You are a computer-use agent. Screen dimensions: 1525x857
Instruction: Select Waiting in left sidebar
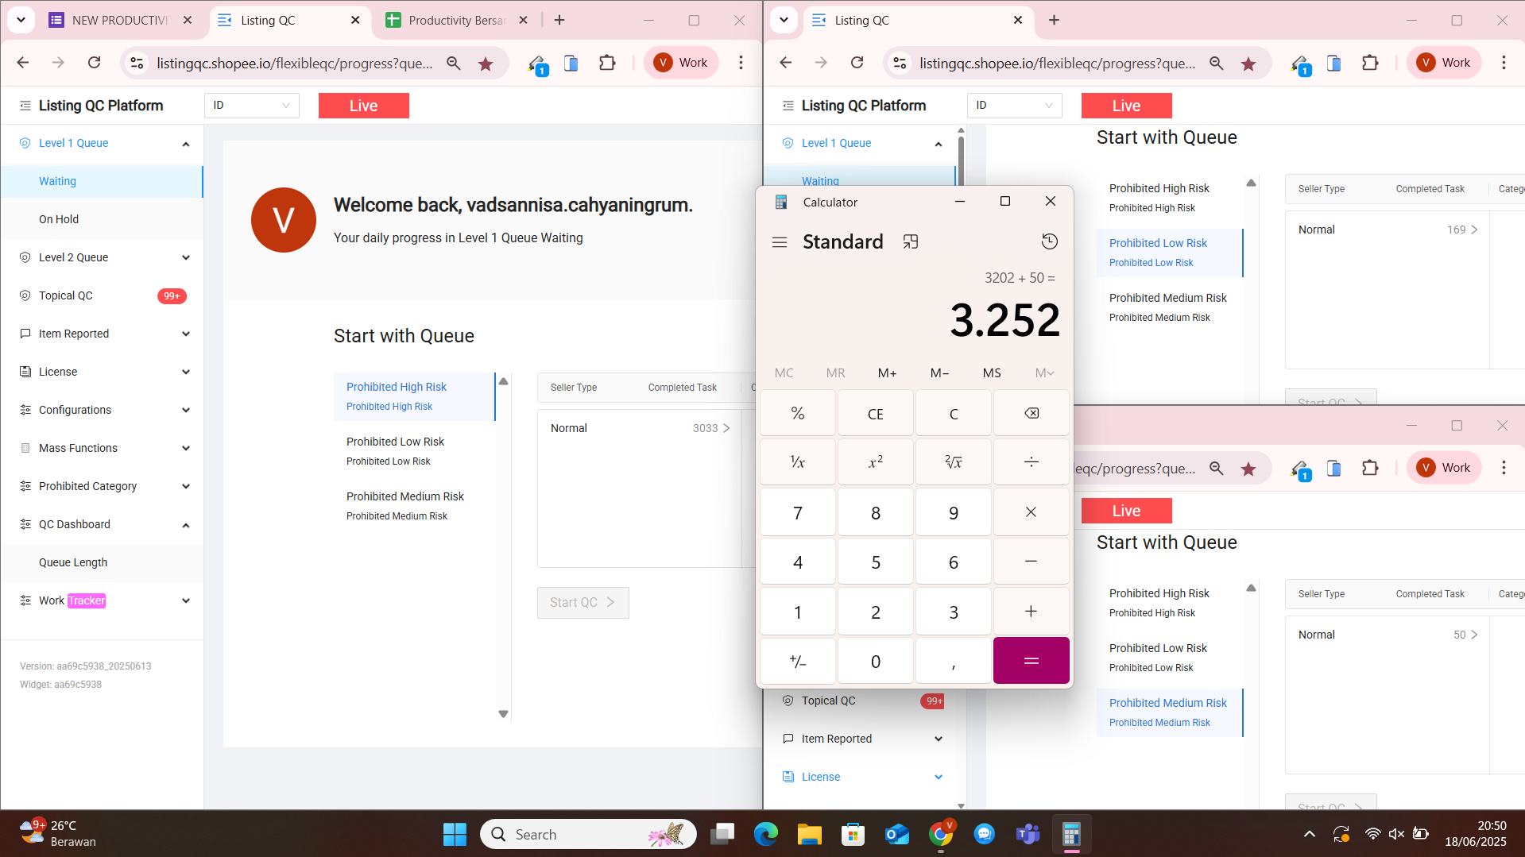pos(102,181)
